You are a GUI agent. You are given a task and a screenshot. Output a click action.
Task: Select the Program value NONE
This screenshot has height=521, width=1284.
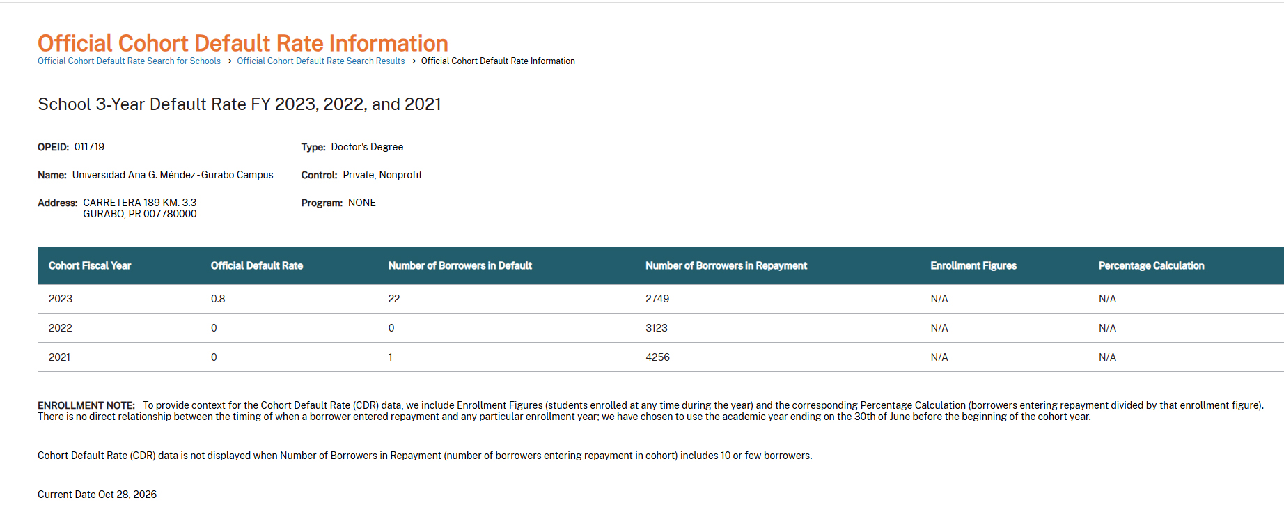pos(362,203)
